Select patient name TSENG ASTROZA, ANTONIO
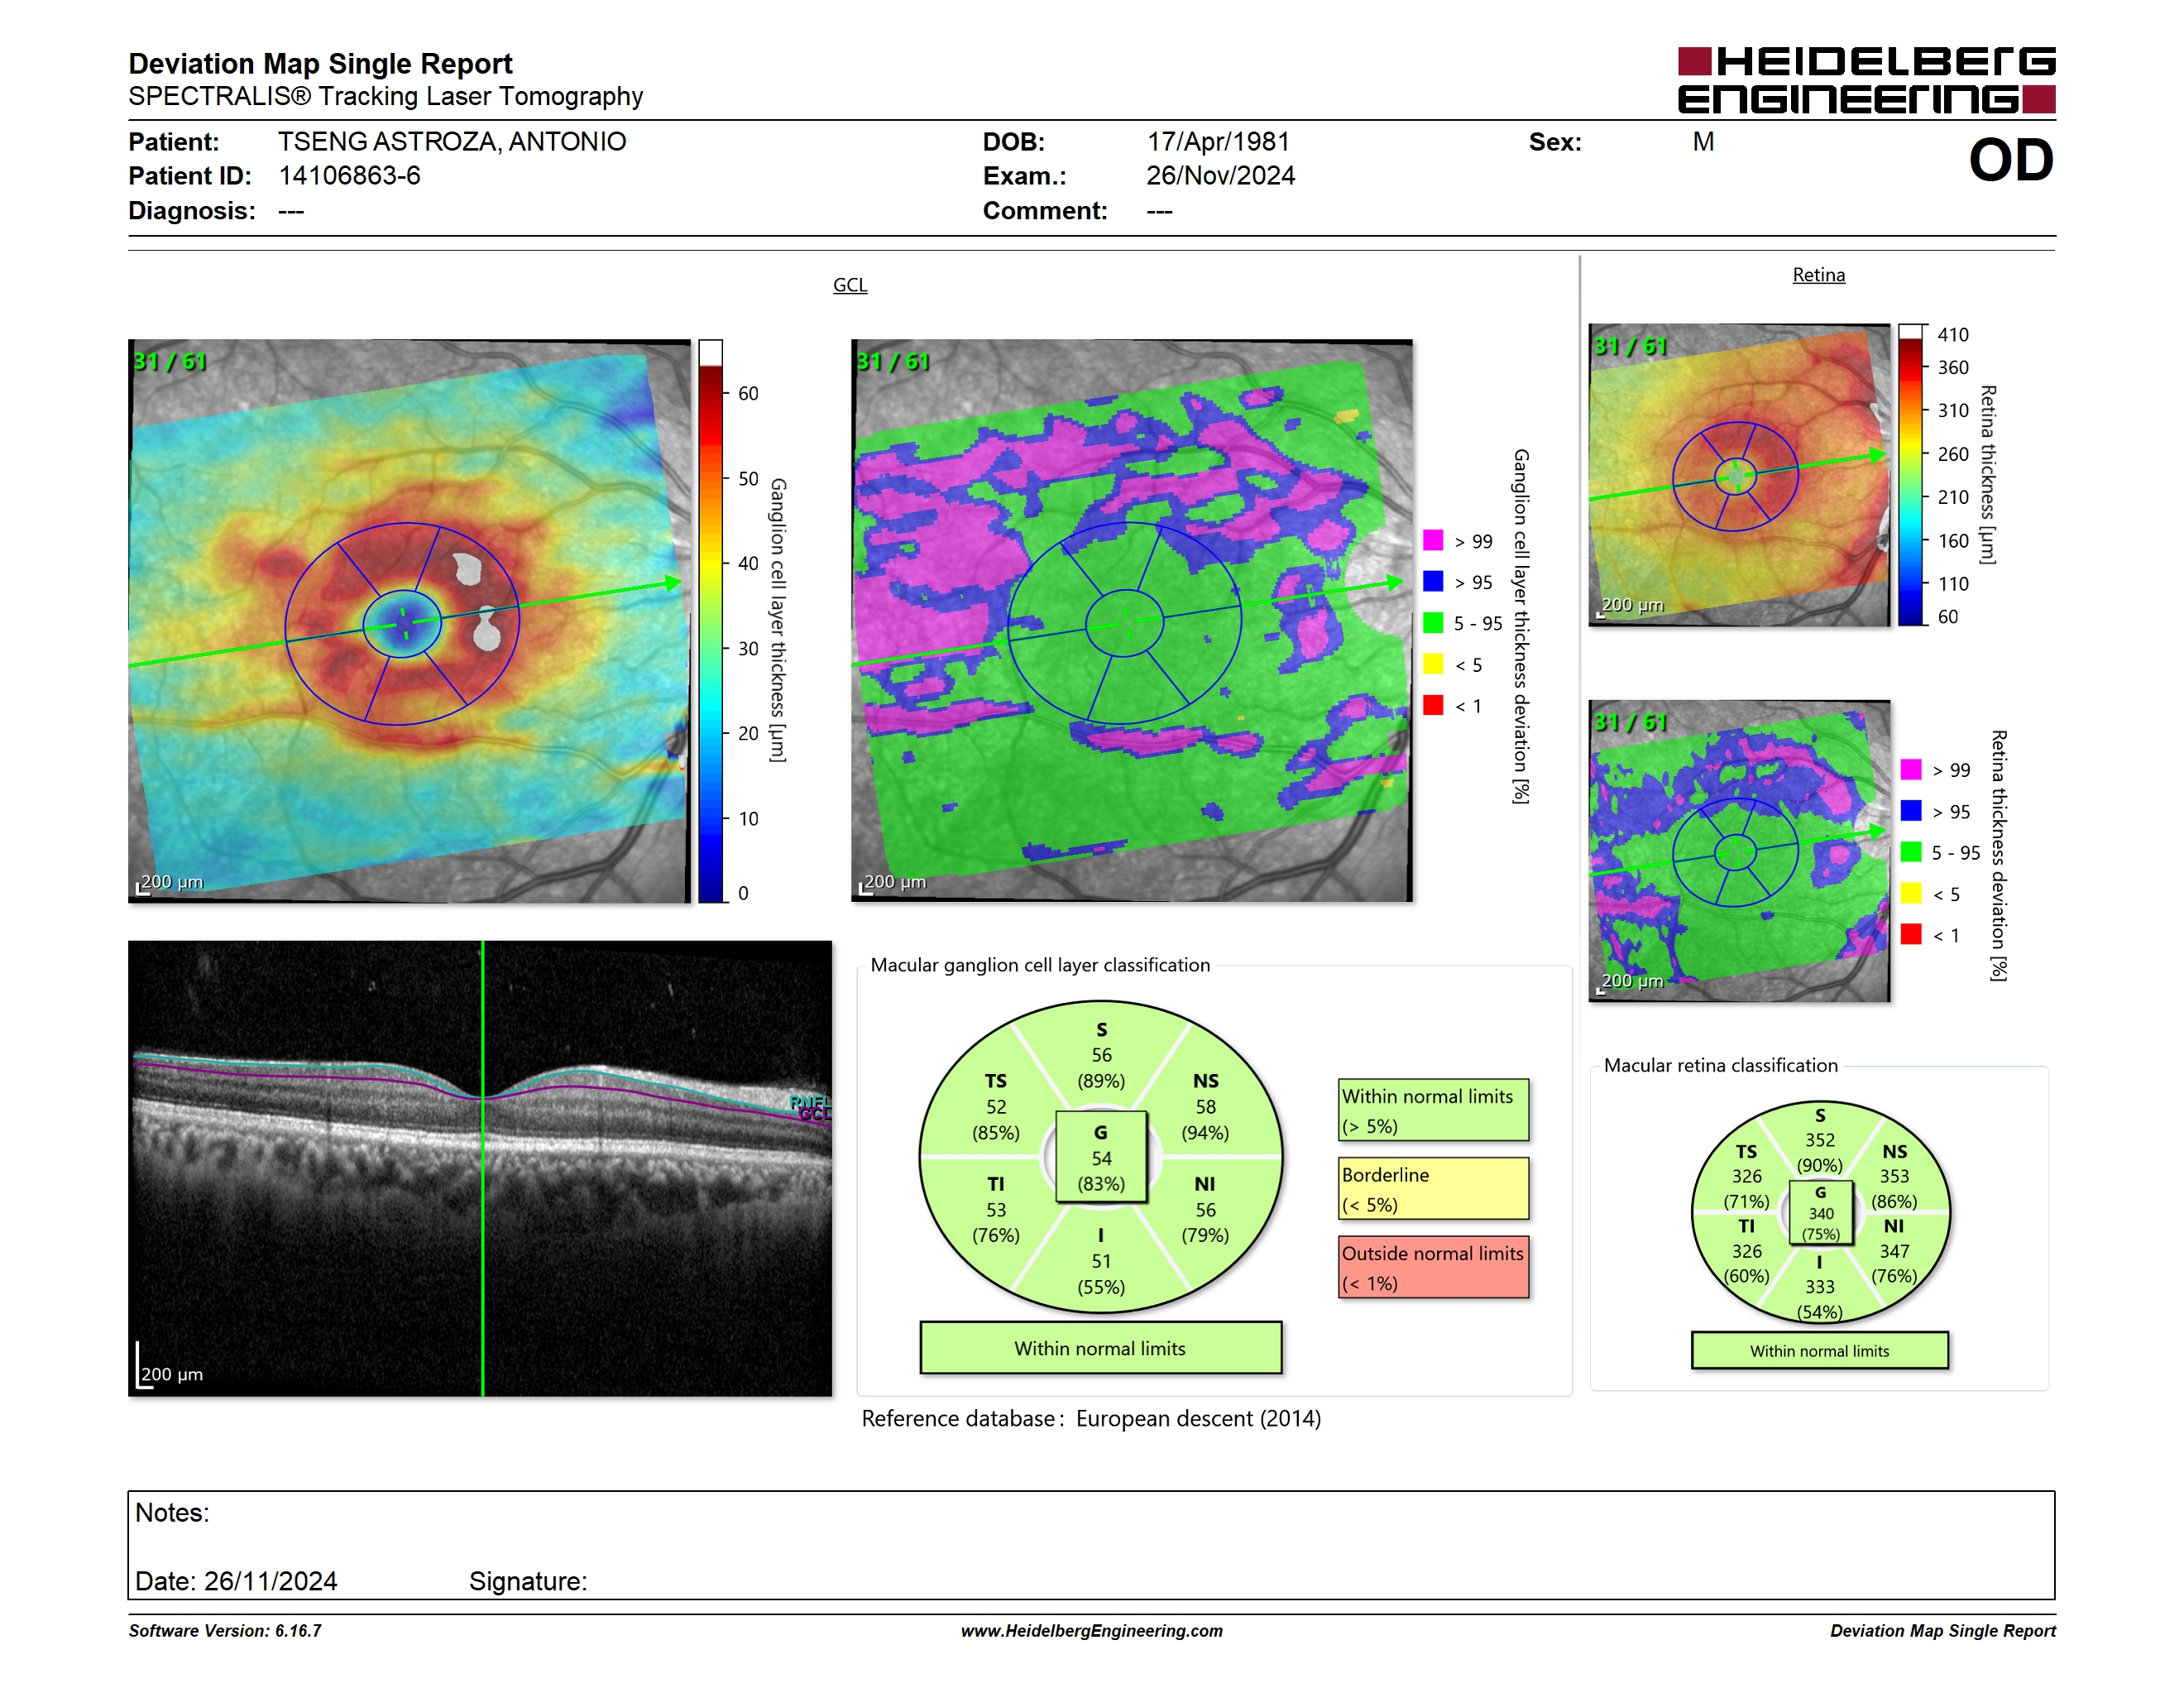This screenshot has height=1688, width=2184. pos(452,141)
